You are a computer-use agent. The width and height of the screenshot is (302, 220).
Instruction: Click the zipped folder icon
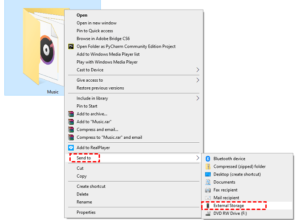tap(208, 166)
